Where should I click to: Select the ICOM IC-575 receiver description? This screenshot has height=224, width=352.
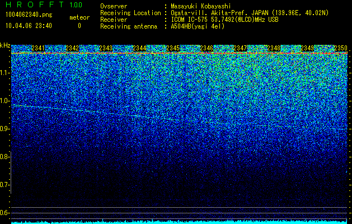[225, 20]
